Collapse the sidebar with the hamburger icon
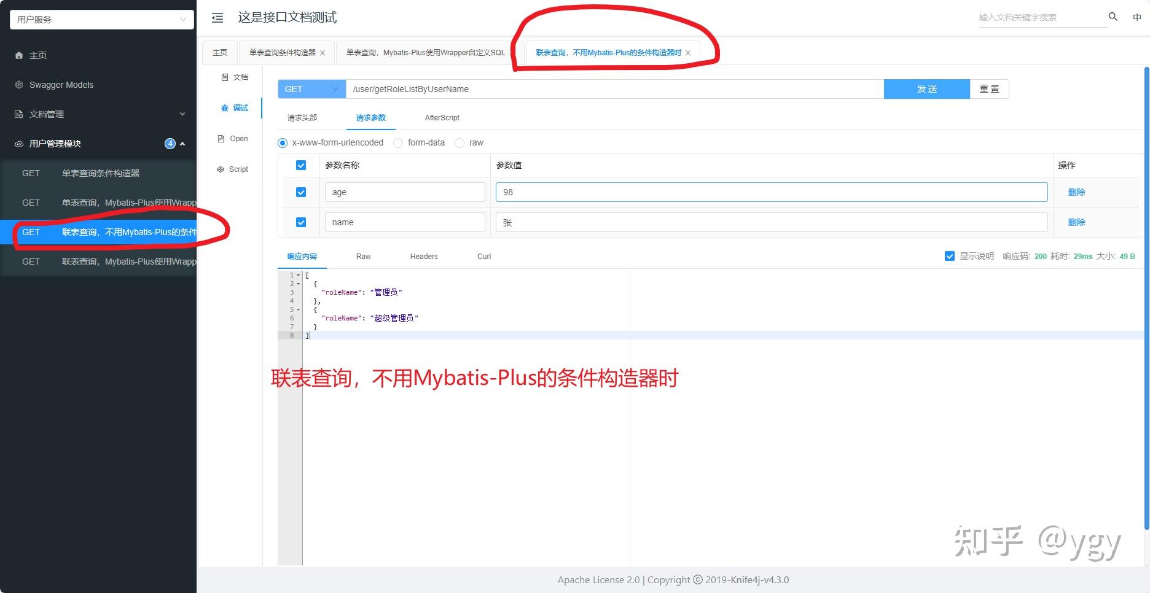The width and height of the screenshot is (1150, 593). [217, 18]
